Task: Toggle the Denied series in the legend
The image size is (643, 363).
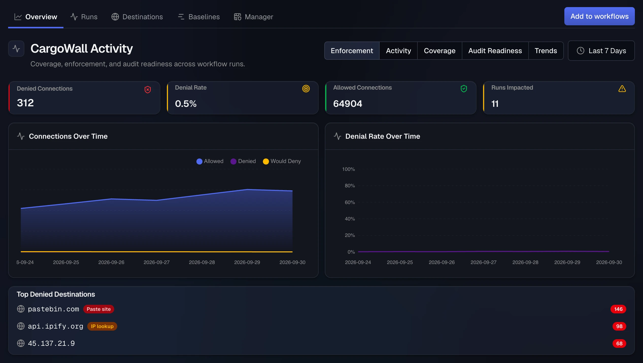Action: point(243,161)
